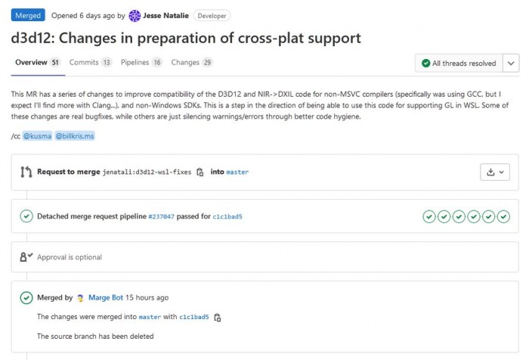Click the last pipeline stage check icon
This screenshot has width=529, height=360.
[x=503, y=216]
